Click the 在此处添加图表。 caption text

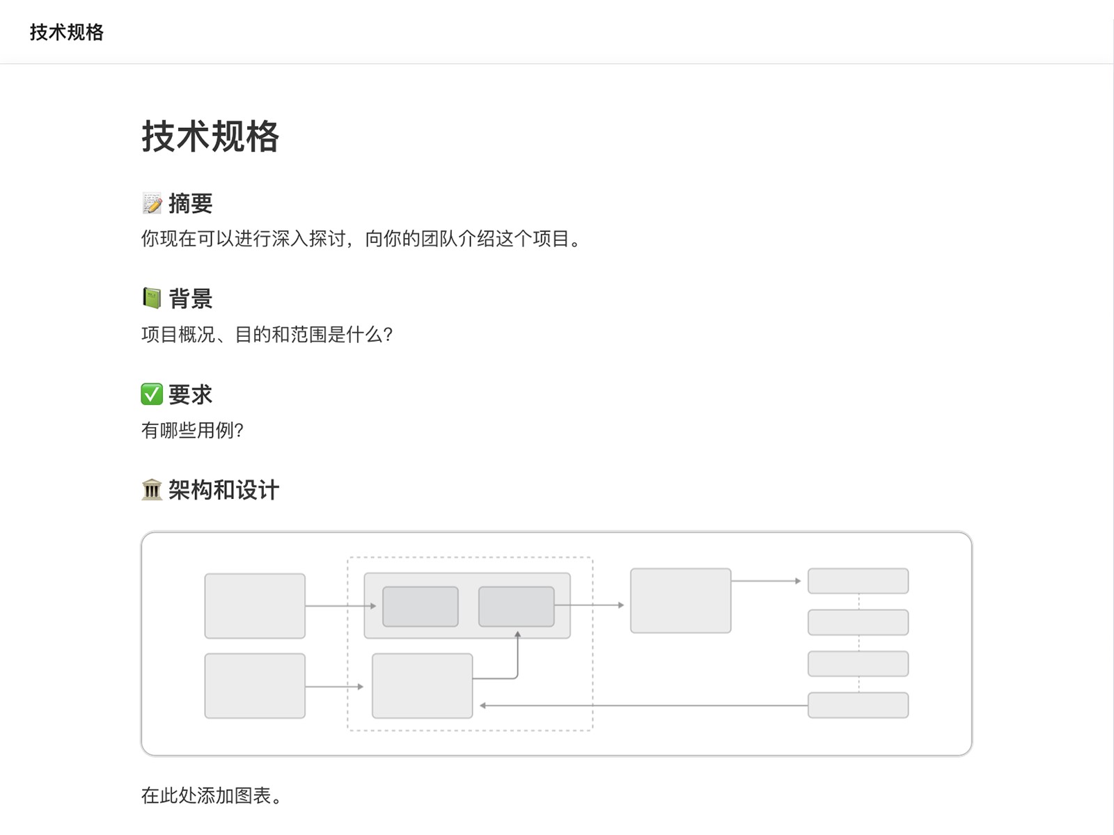click(x=211, y=795)
